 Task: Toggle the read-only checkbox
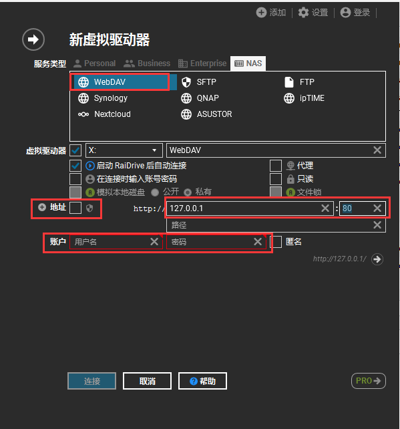click(x=276, y=179)
